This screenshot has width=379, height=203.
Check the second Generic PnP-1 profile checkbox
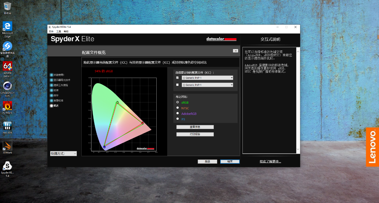[x=178, y=85]
